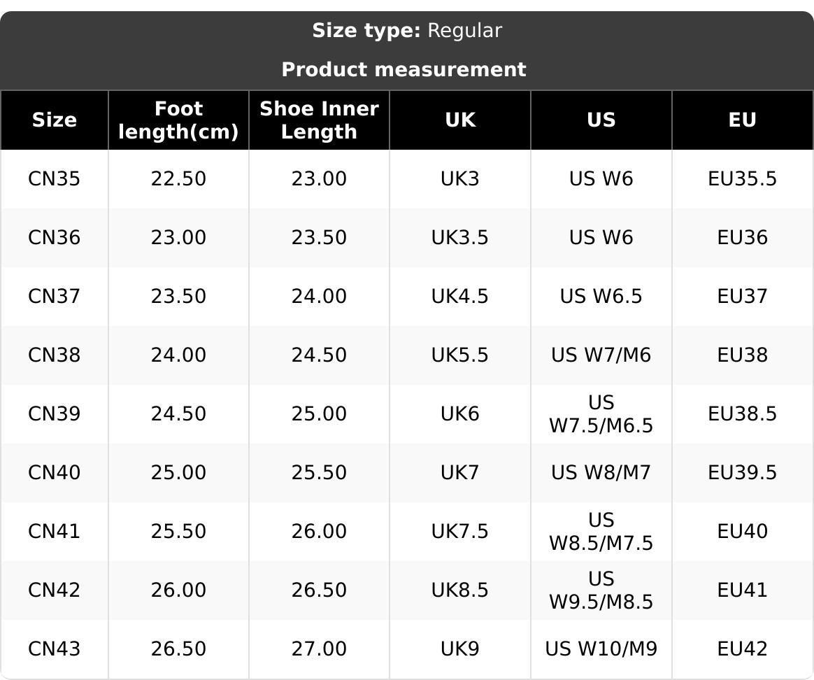The width and height of the screenshot is (814, 680).
Task: Select the CN43 size cell
Action: (x=54, y=649)
